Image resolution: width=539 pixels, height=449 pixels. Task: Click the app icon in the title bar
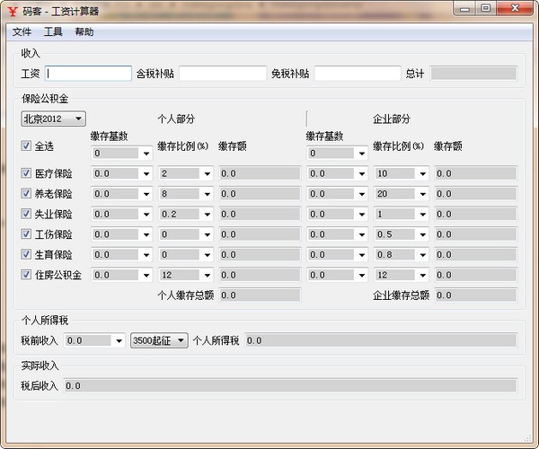pyautogui.click(x=12, y=11)
